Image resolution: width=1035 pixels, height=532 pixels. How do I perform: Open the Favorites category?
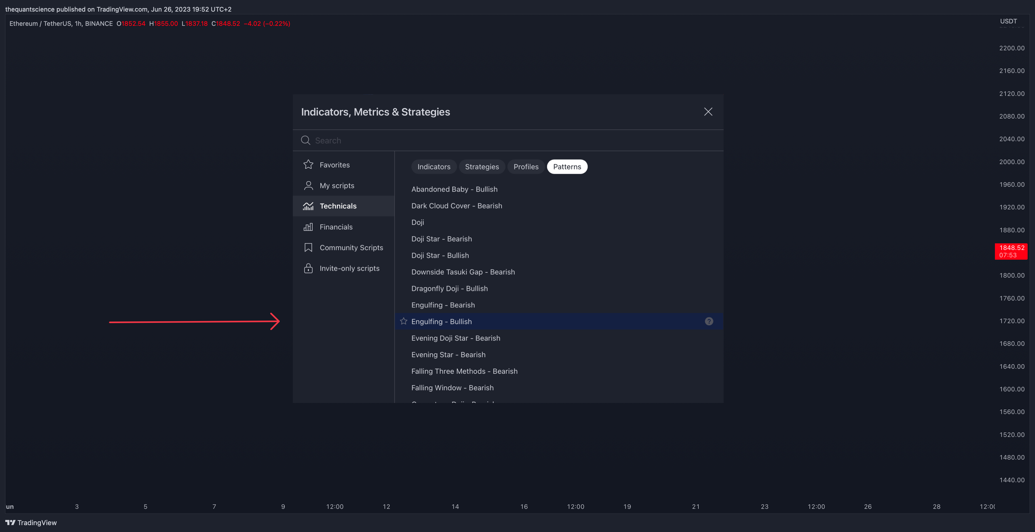344,165
